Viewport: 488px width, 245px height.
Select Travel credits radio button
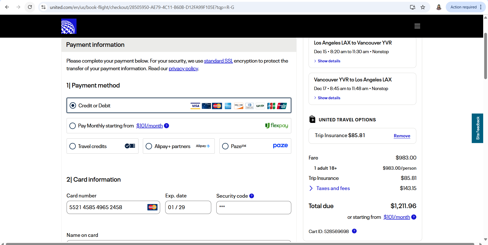point(73,146)
